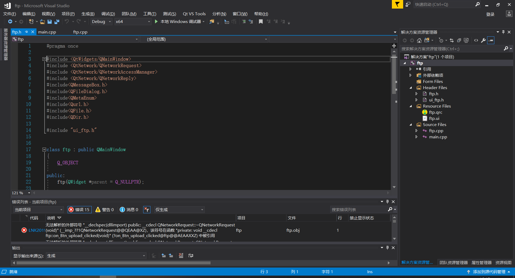Toggle bookmark with the bookmark icon
Viewport: 515px width, 278px height.
tap(261, 21)
